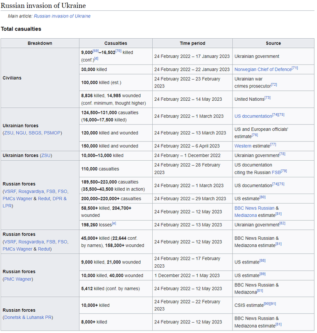Viewport: 317px width, 333px height.
Task: Click the NGU link
Action: point(21,133)
